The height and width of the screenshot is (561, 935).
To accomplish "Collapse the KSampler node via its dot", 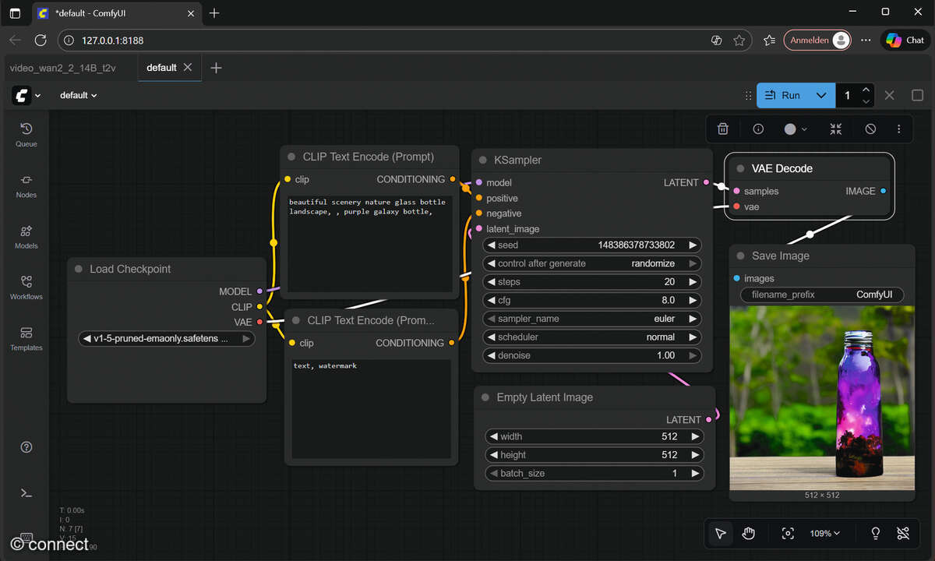I will (x=483, y=160).
